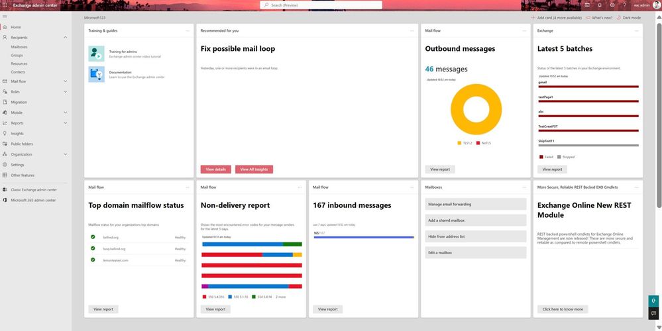Expand the Organization section chevron

(66, 154)
